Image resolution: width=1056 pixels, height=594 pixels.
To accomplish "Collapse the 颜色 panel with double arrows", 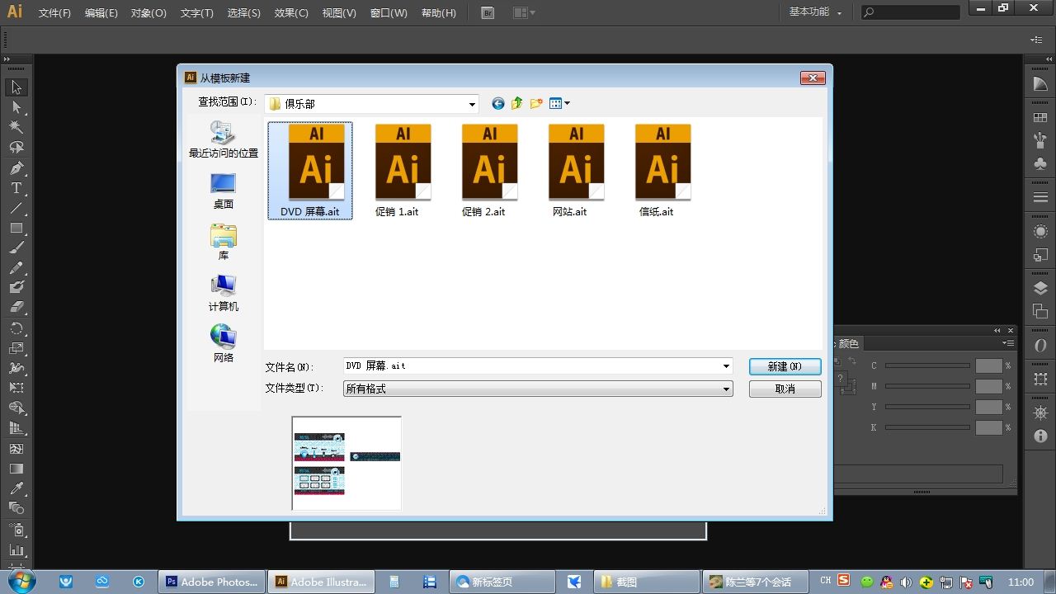I will click(997, 330).
